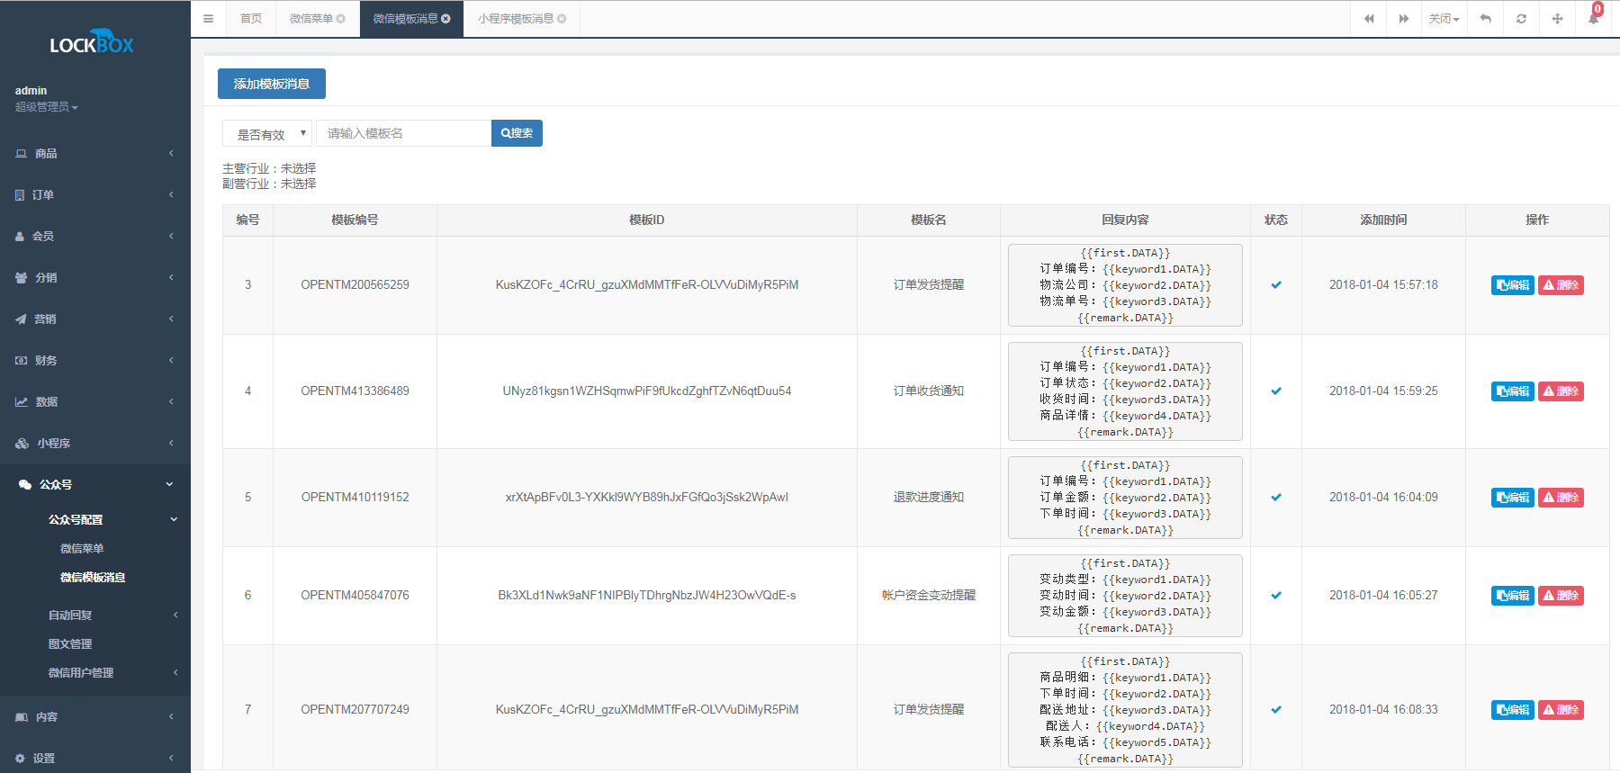Click the 分销 sidebar icon
The height and width of the screenshot is (773, 1620).
tap(21, 278)
